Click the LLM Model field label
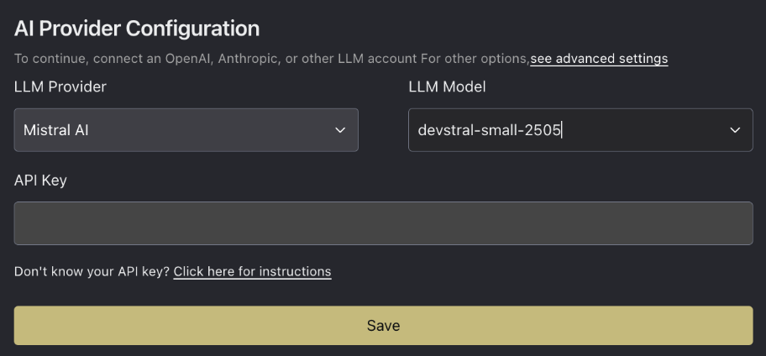This screenshot has width=766, height=356. (447, 86)
